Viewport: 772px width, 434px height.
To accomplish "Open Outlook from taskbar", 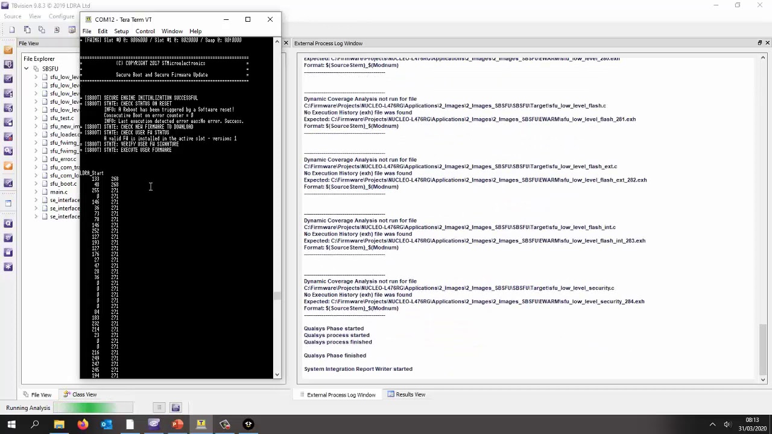I will tap(106, 424).
